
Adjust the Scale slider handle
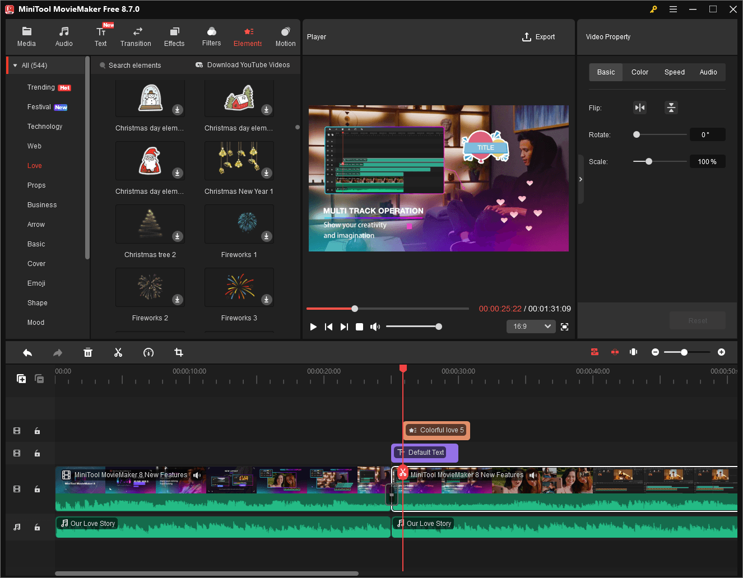point(649,161)
